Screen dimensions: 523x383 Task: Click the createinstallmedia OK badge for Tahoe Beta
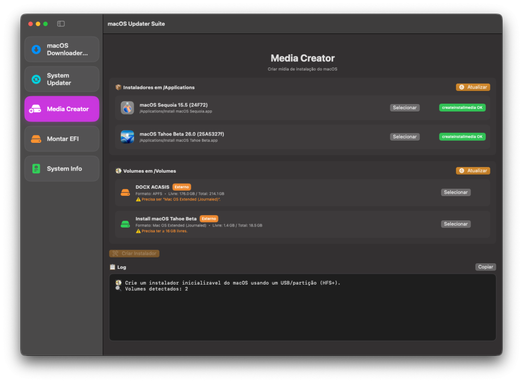pos(462,137)
